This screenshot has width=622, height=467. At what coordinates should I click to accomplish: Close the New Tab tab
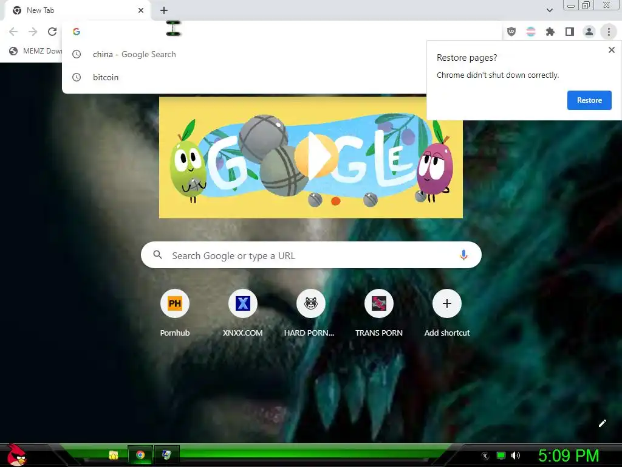[141, 10]
